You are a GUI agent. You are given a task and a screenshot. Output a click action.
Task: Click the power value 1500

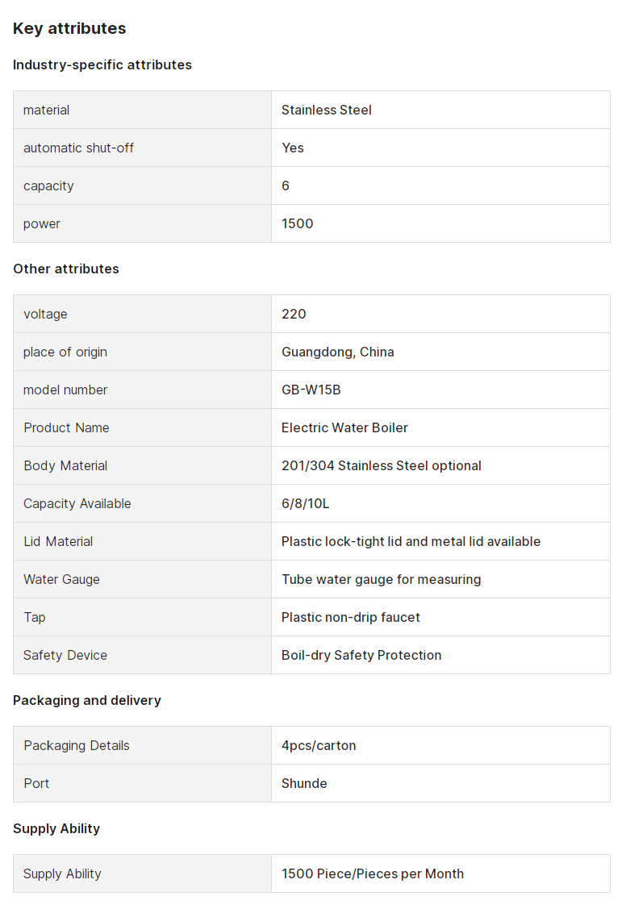[x=297, y=223]
